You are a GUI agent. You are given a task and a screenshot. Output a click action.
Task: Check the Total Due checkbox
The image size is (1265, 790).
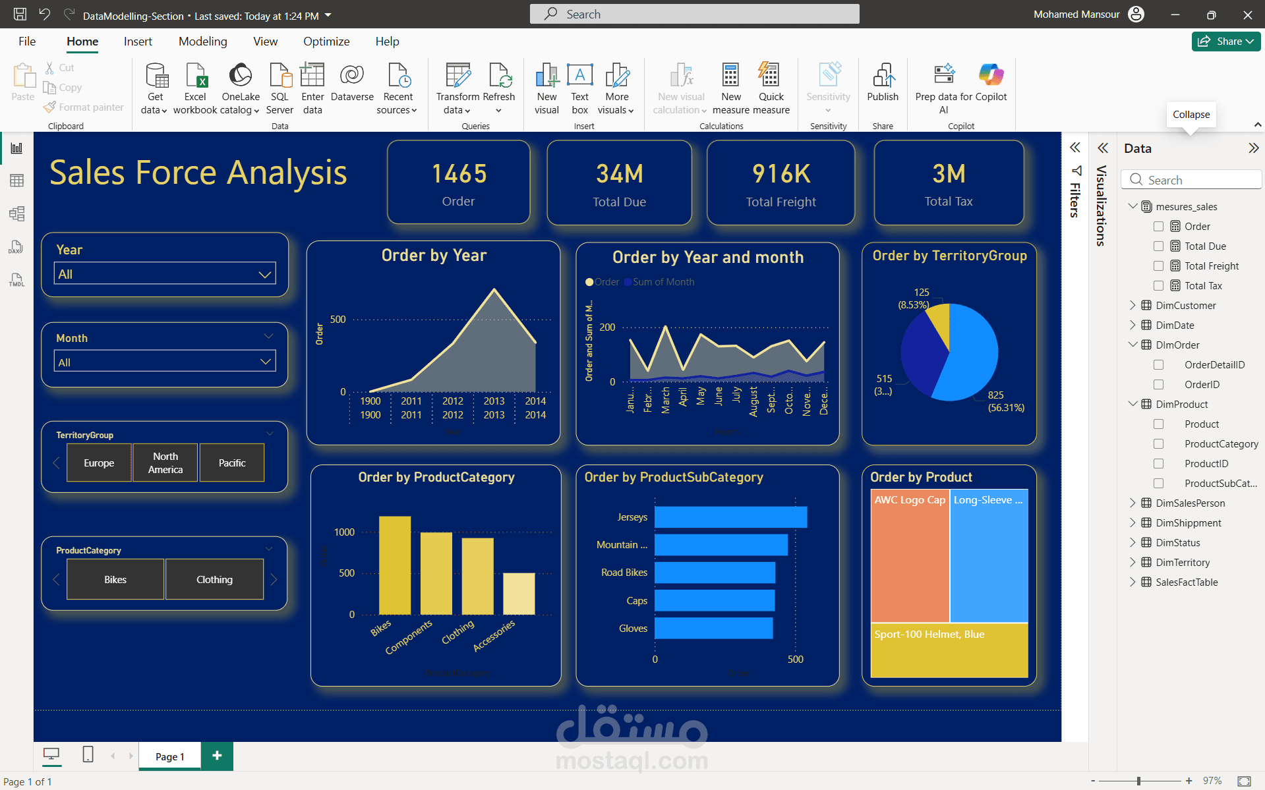[1158, 246]
